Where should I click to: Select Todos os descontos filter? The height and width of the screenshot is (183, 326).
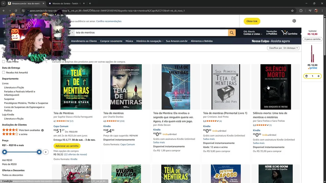12,175
